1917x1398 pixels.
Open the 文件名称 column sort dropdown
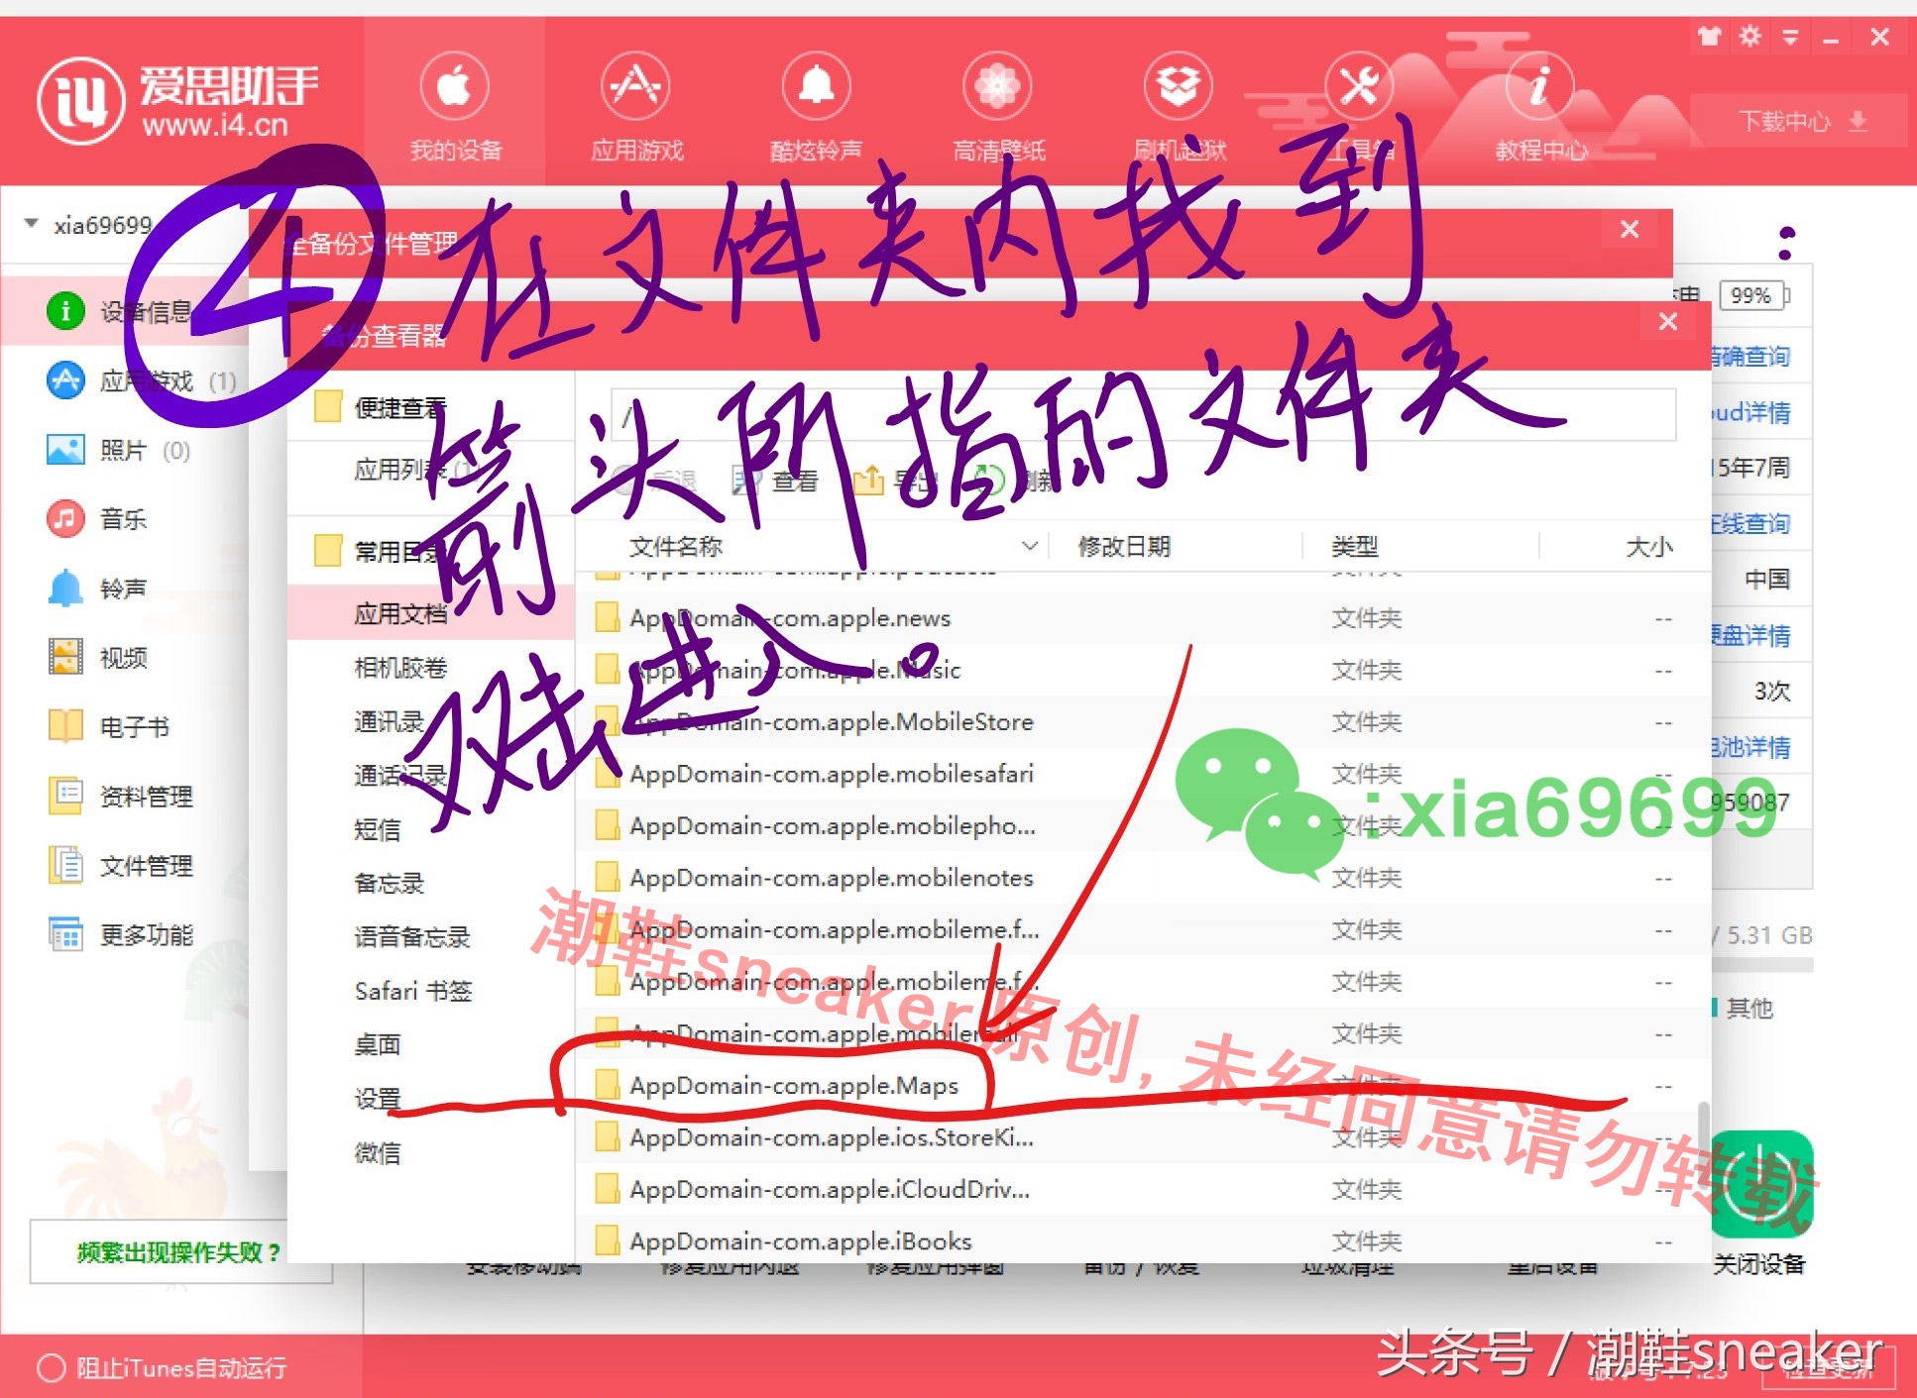pos(1030,545)
